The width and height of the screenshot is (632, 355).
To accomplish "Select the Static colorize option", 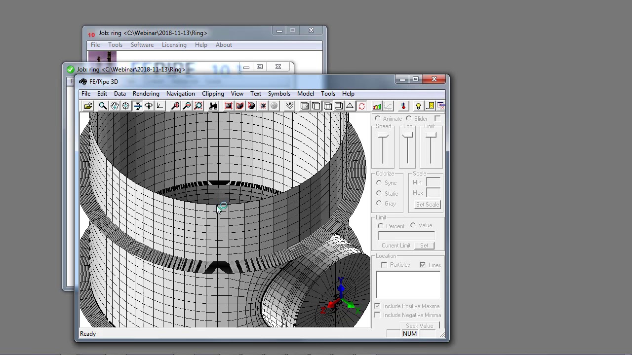I will (x=379, y=193).
